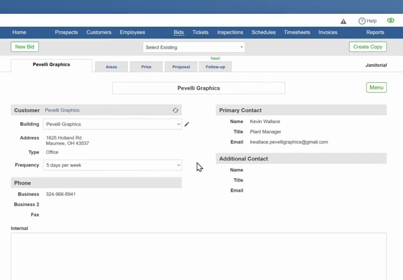This screenshot has height=280, width=403.
Task: Click the business phone 324-966-8941
Action: [x=61, y=194]
